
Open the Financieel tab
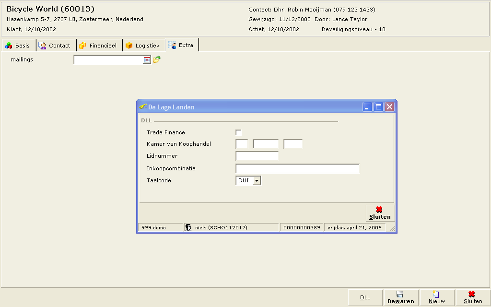99,46
